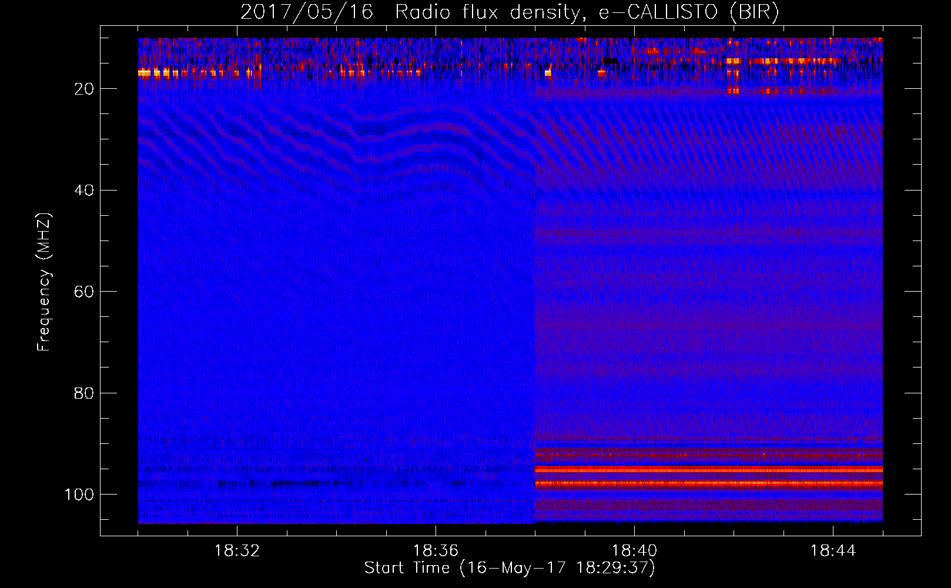
Task: Click the 18:40 time tick label
Action: [x=634, y=551]
